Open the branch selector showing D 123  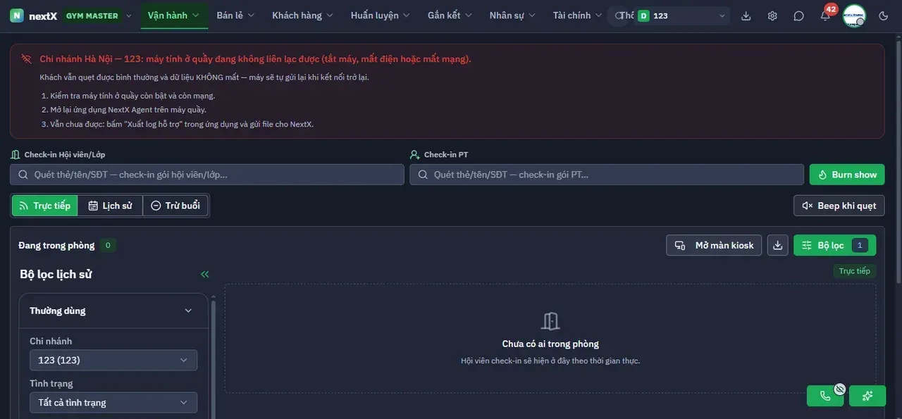(681, 15)
